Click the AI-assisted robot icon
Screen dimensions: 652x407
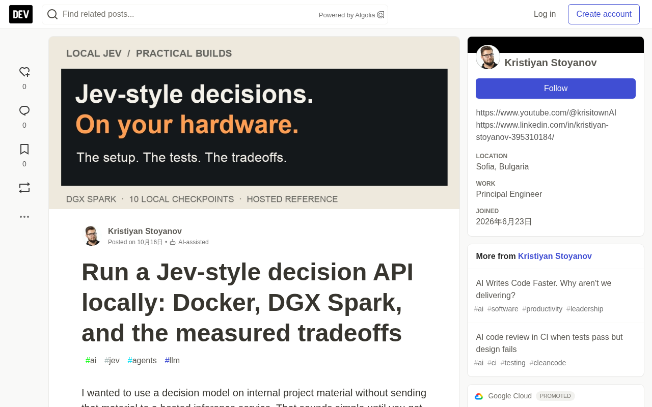click(173, 242)
